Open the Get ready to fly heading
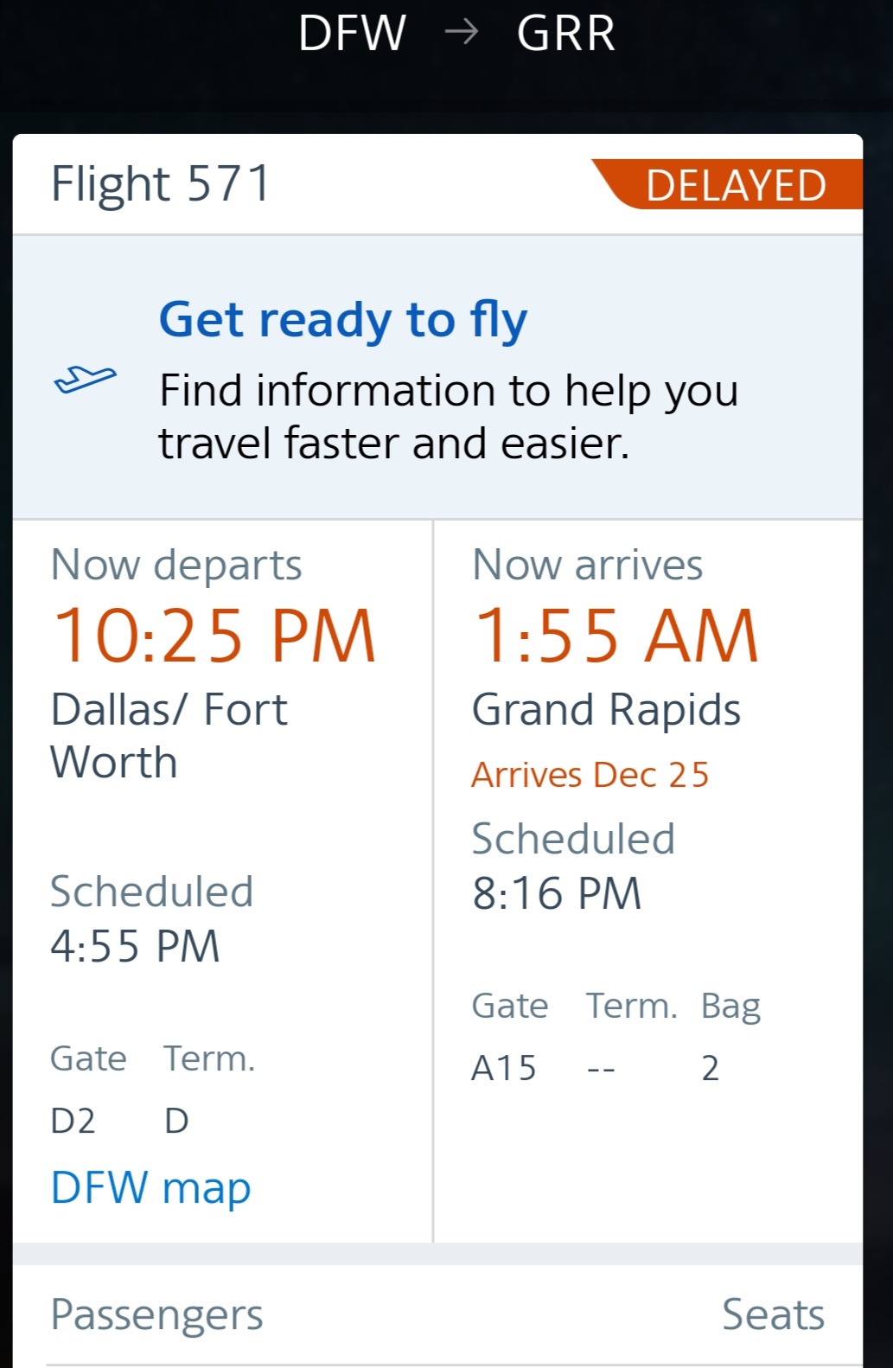This screenshot has height=1368, width=893. [x=342, y=320]
